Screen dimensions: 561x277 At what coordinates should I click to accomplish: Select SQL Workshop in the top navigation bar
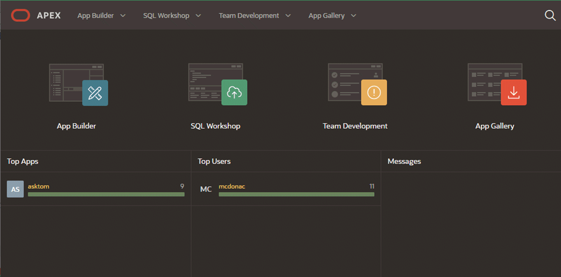(x=166, y=16)
